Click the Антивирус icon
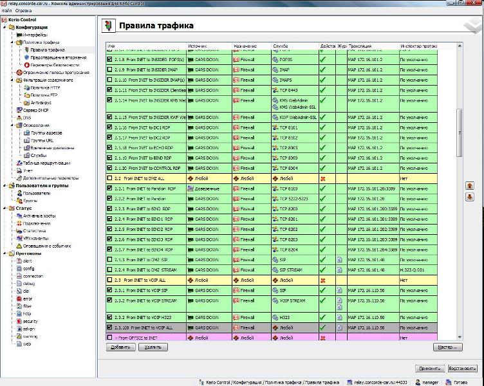Screen dimensions: 484x386 tap(27, 102)
